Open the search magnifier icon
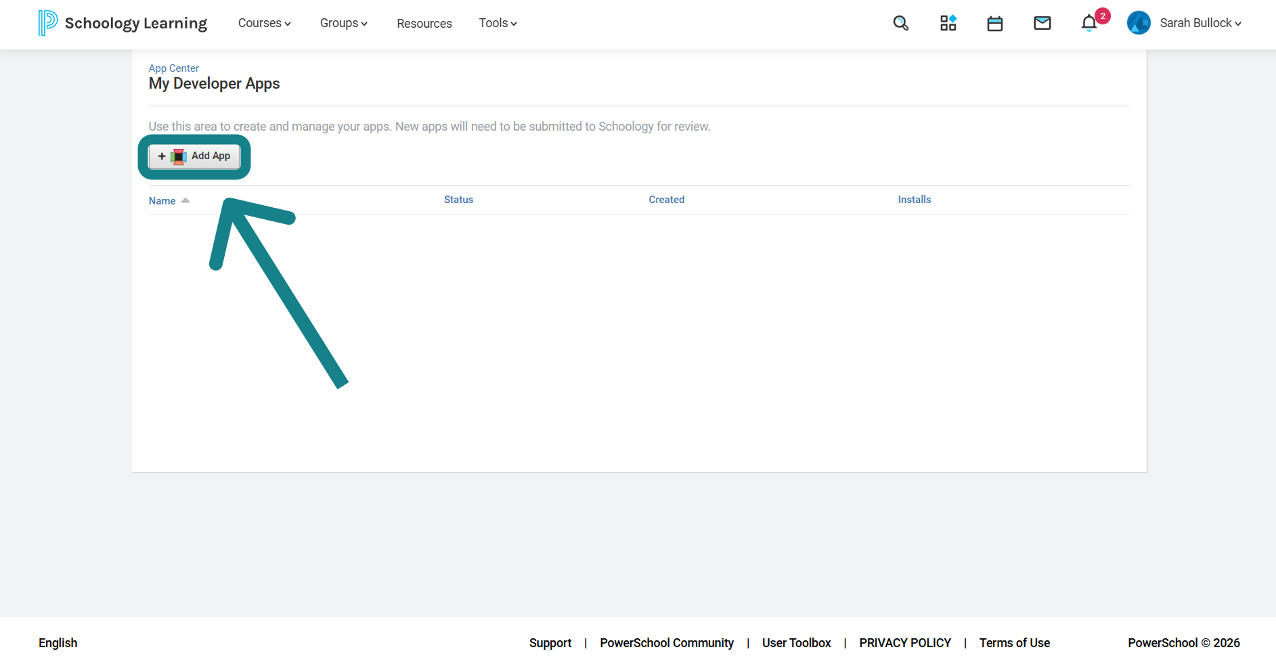Screen dimensions: 1276x664 tap(900, 23)
